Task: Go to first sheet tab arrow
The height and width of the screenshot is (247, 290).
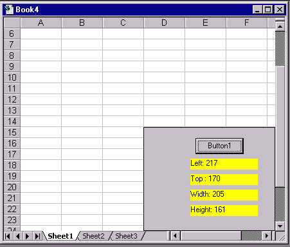Action: click(x=8, y=236)
